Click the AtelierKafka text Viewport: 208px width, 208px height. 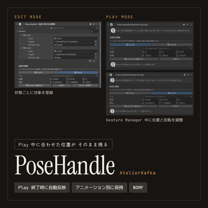pos(138,173)
